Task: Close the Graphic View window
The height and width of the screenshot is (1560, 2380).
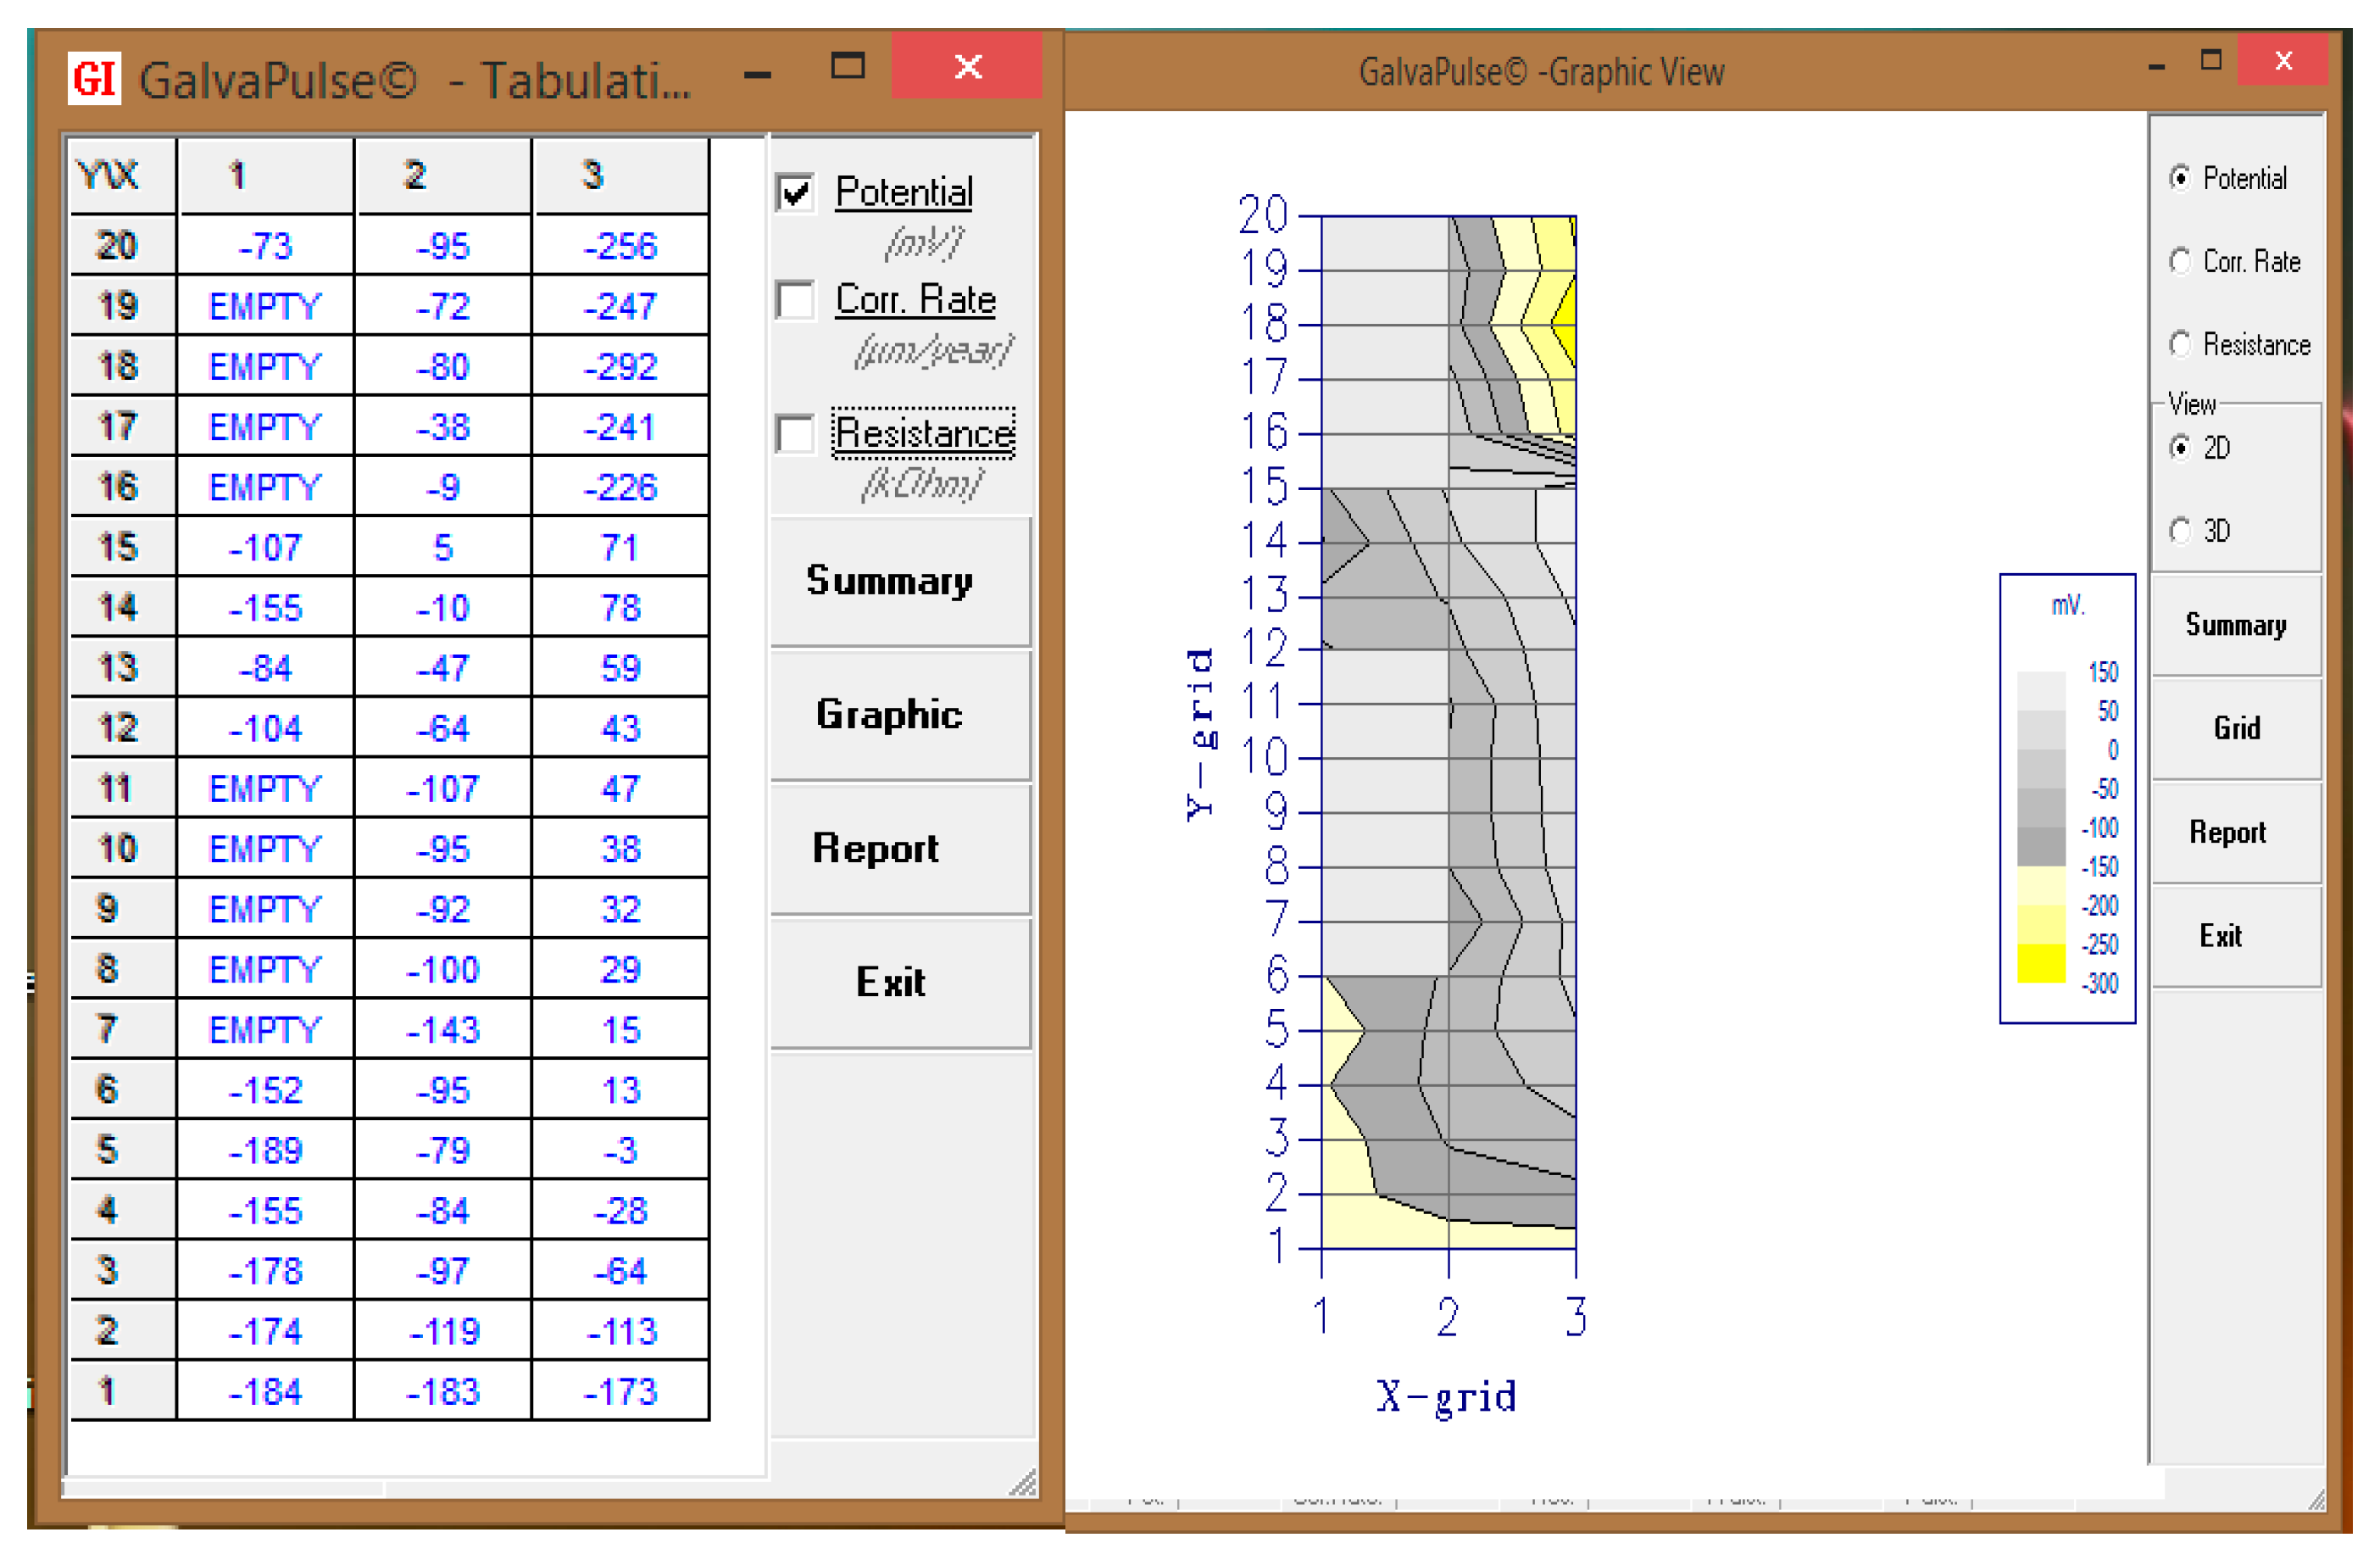Action: tap(2283, 62)
